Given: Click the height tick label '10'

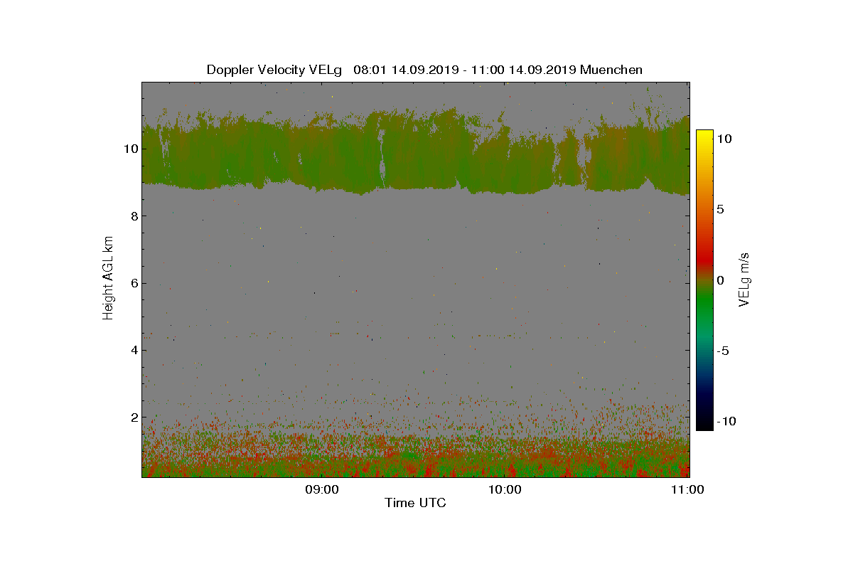Looking at the screenshot, I should [x=130, y=149].
